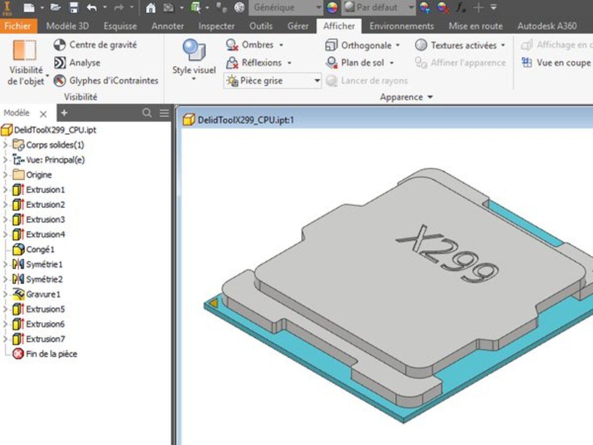Switch to the Inspecter tab
The image size is (593, 445).
(216, 26)
